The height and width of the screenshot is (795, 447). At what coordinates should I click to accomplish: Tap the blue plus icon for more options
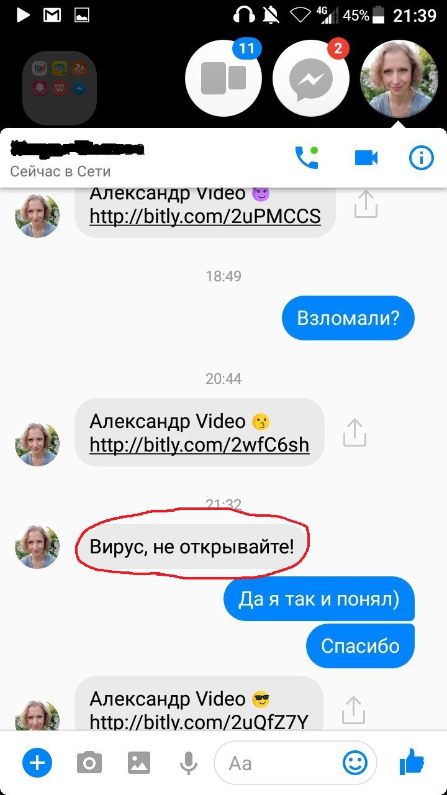pos(37,762)
